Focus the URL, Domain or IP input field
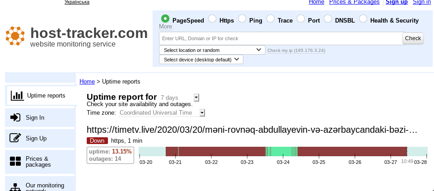The height and width of the screenshot is (191, 434). tap(280, 38)
